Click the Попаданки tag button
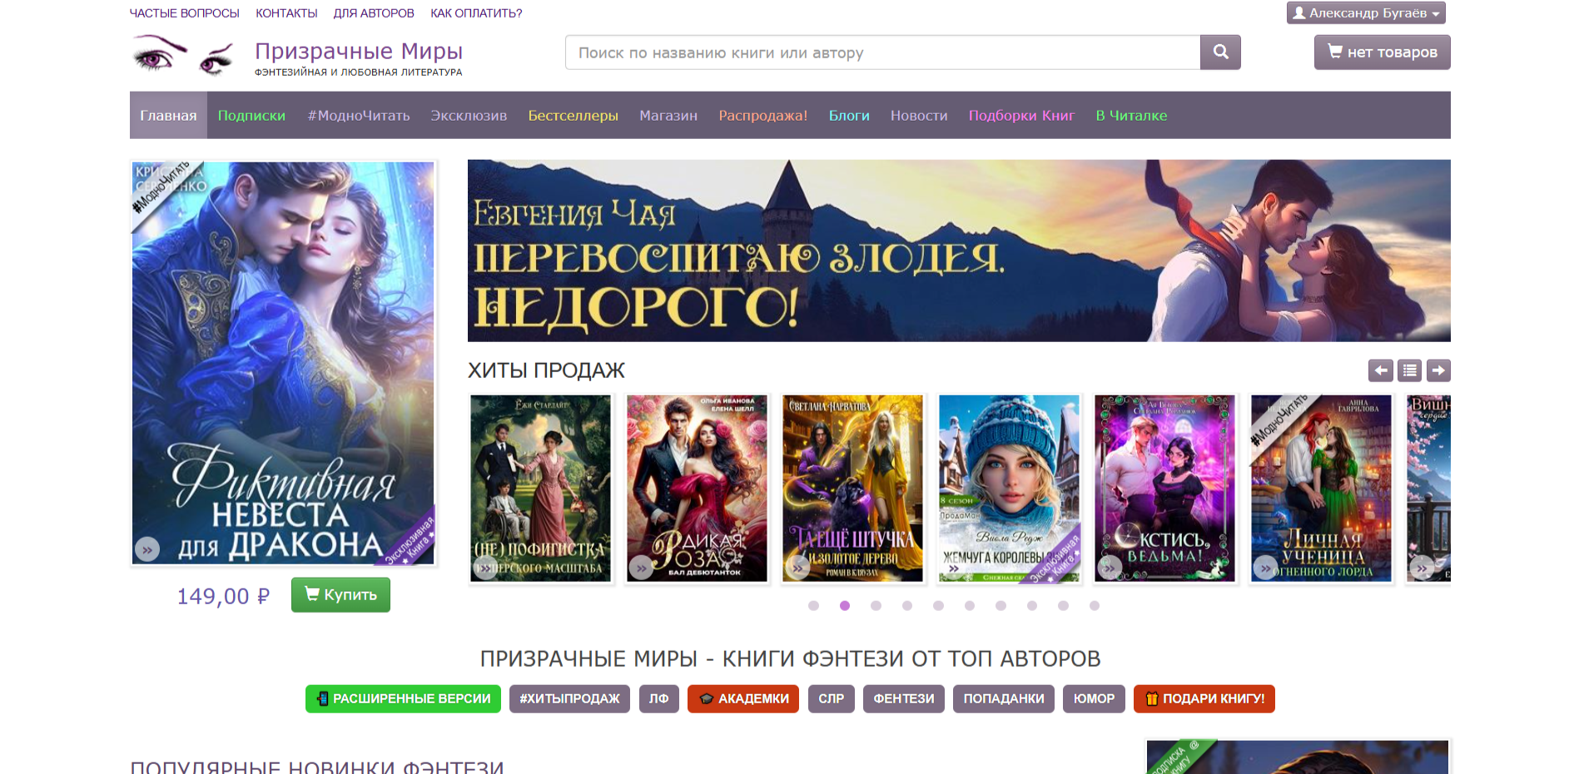Viewport: 1579px width, 774px height. click(1004, 698)
